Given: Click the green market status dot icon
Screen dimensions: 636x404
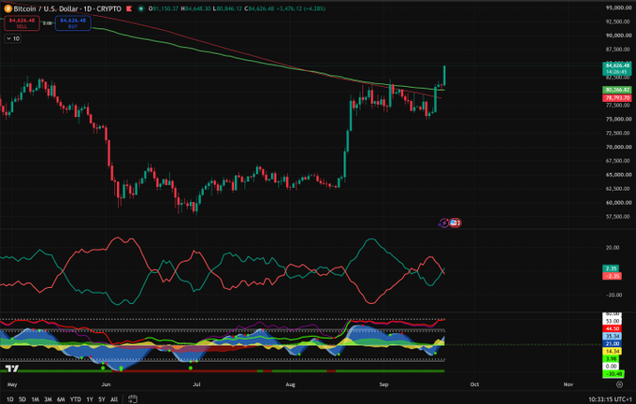Looking at the screenshot, I should [140, 8].
